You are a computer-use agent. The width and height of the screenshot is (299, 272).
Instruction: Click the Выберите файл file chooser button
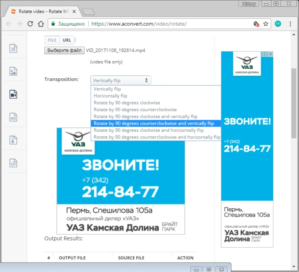click(x=65, y=50)
